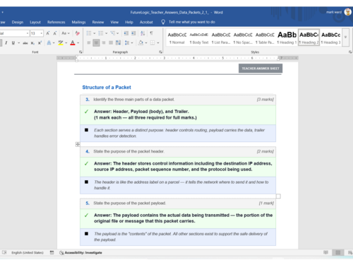
Task: Apply the Heading 3 style
Action: click(x=331, y=37)
